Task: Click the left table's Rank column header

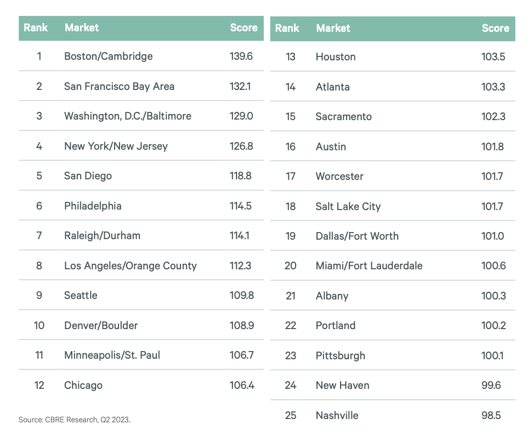Action: (x=36, y=27)
